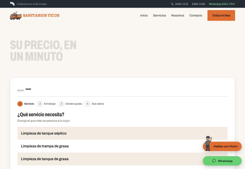The width and height of the screenshot is (245, 169).
Task: Jump to step 2 El trabajo
Action: point(47,104)
